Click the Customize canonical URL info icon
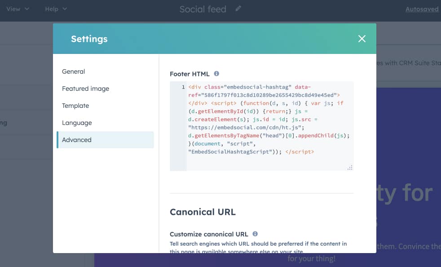 255,234
